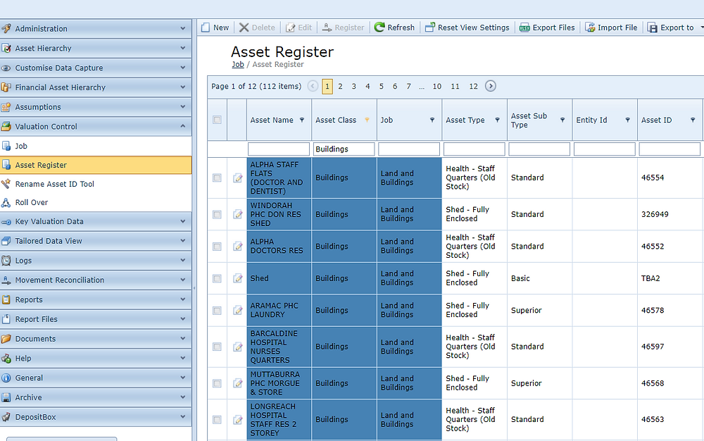Open the DepositBox sidebar section
704x441 pixels.
pyautogui.click(x=96, y=417)
